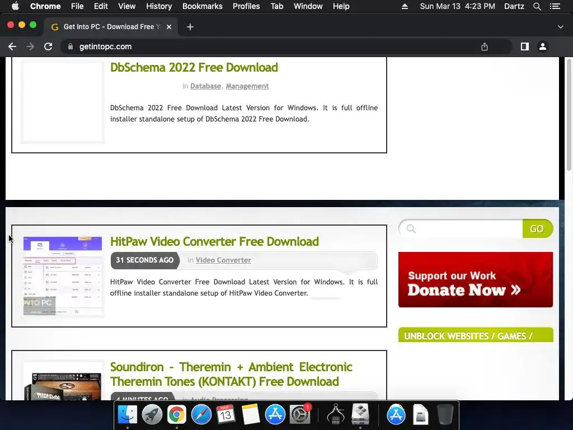Click the HitPaw Video Converter thumbnail

tap(63, 276)
